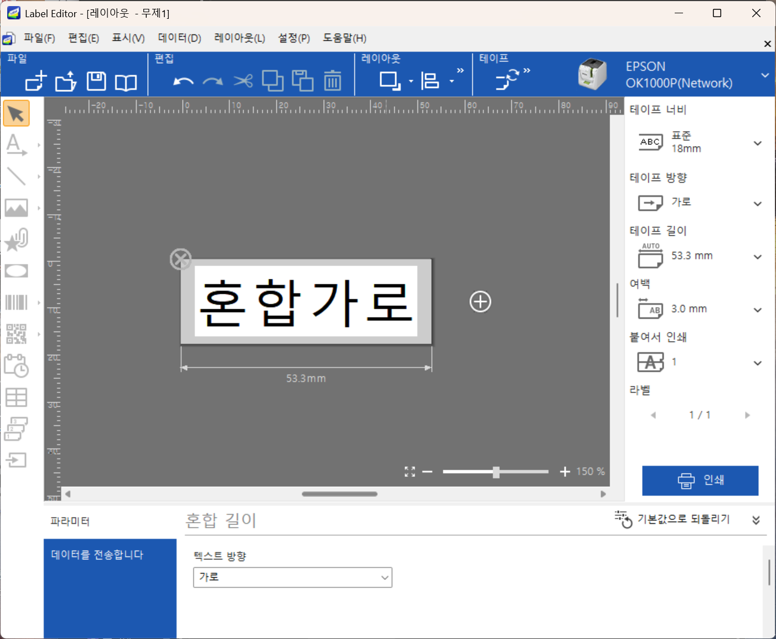Save the label with floppy icon
Screen dimensions: 776x639
point(96,81)
